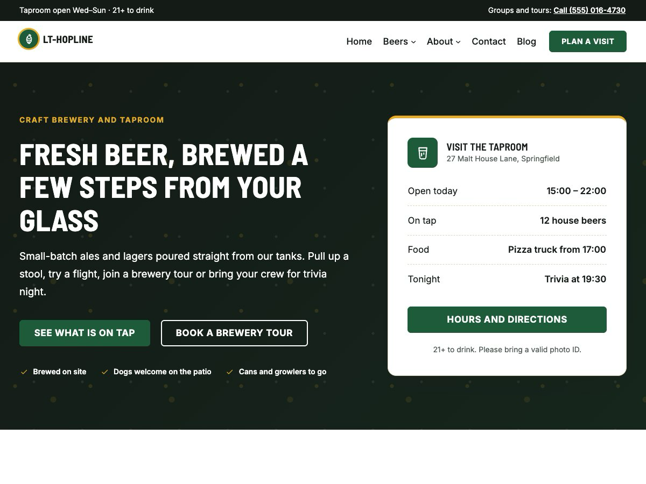Click See What Is On Tap button
Image resolution: width=646 pixels, height=484 pixels.
click(x=85, y=333)
